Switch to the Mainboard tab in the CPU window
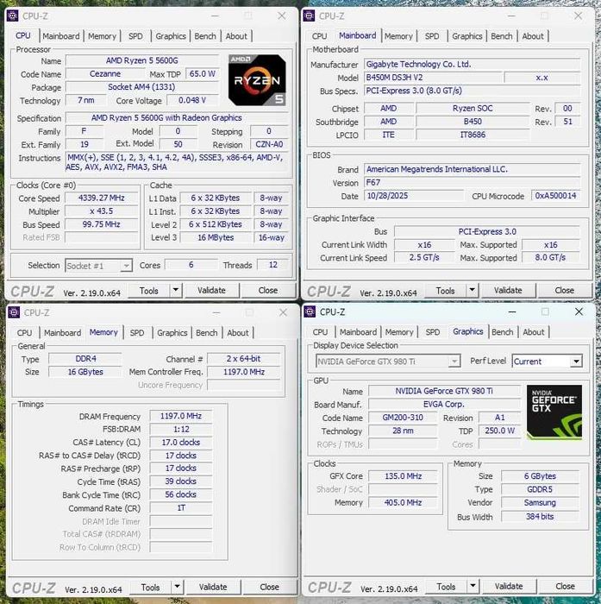The image size is (601, 604). coord(61,36)
